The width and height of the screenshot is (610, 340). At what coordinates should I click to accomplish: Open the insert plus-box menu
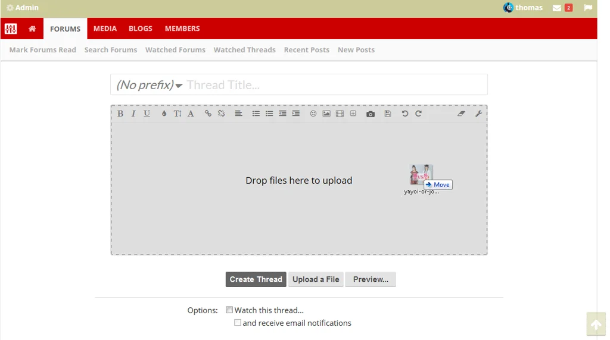click(x=353, y=114)
